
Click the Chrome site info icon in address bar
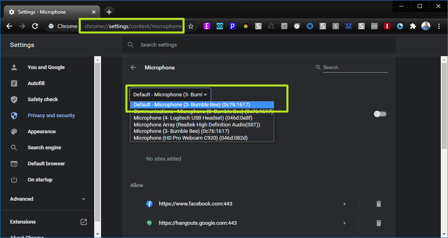[51, 26]
